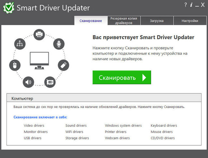Click the network hierarchy icon

coord(19,44)
